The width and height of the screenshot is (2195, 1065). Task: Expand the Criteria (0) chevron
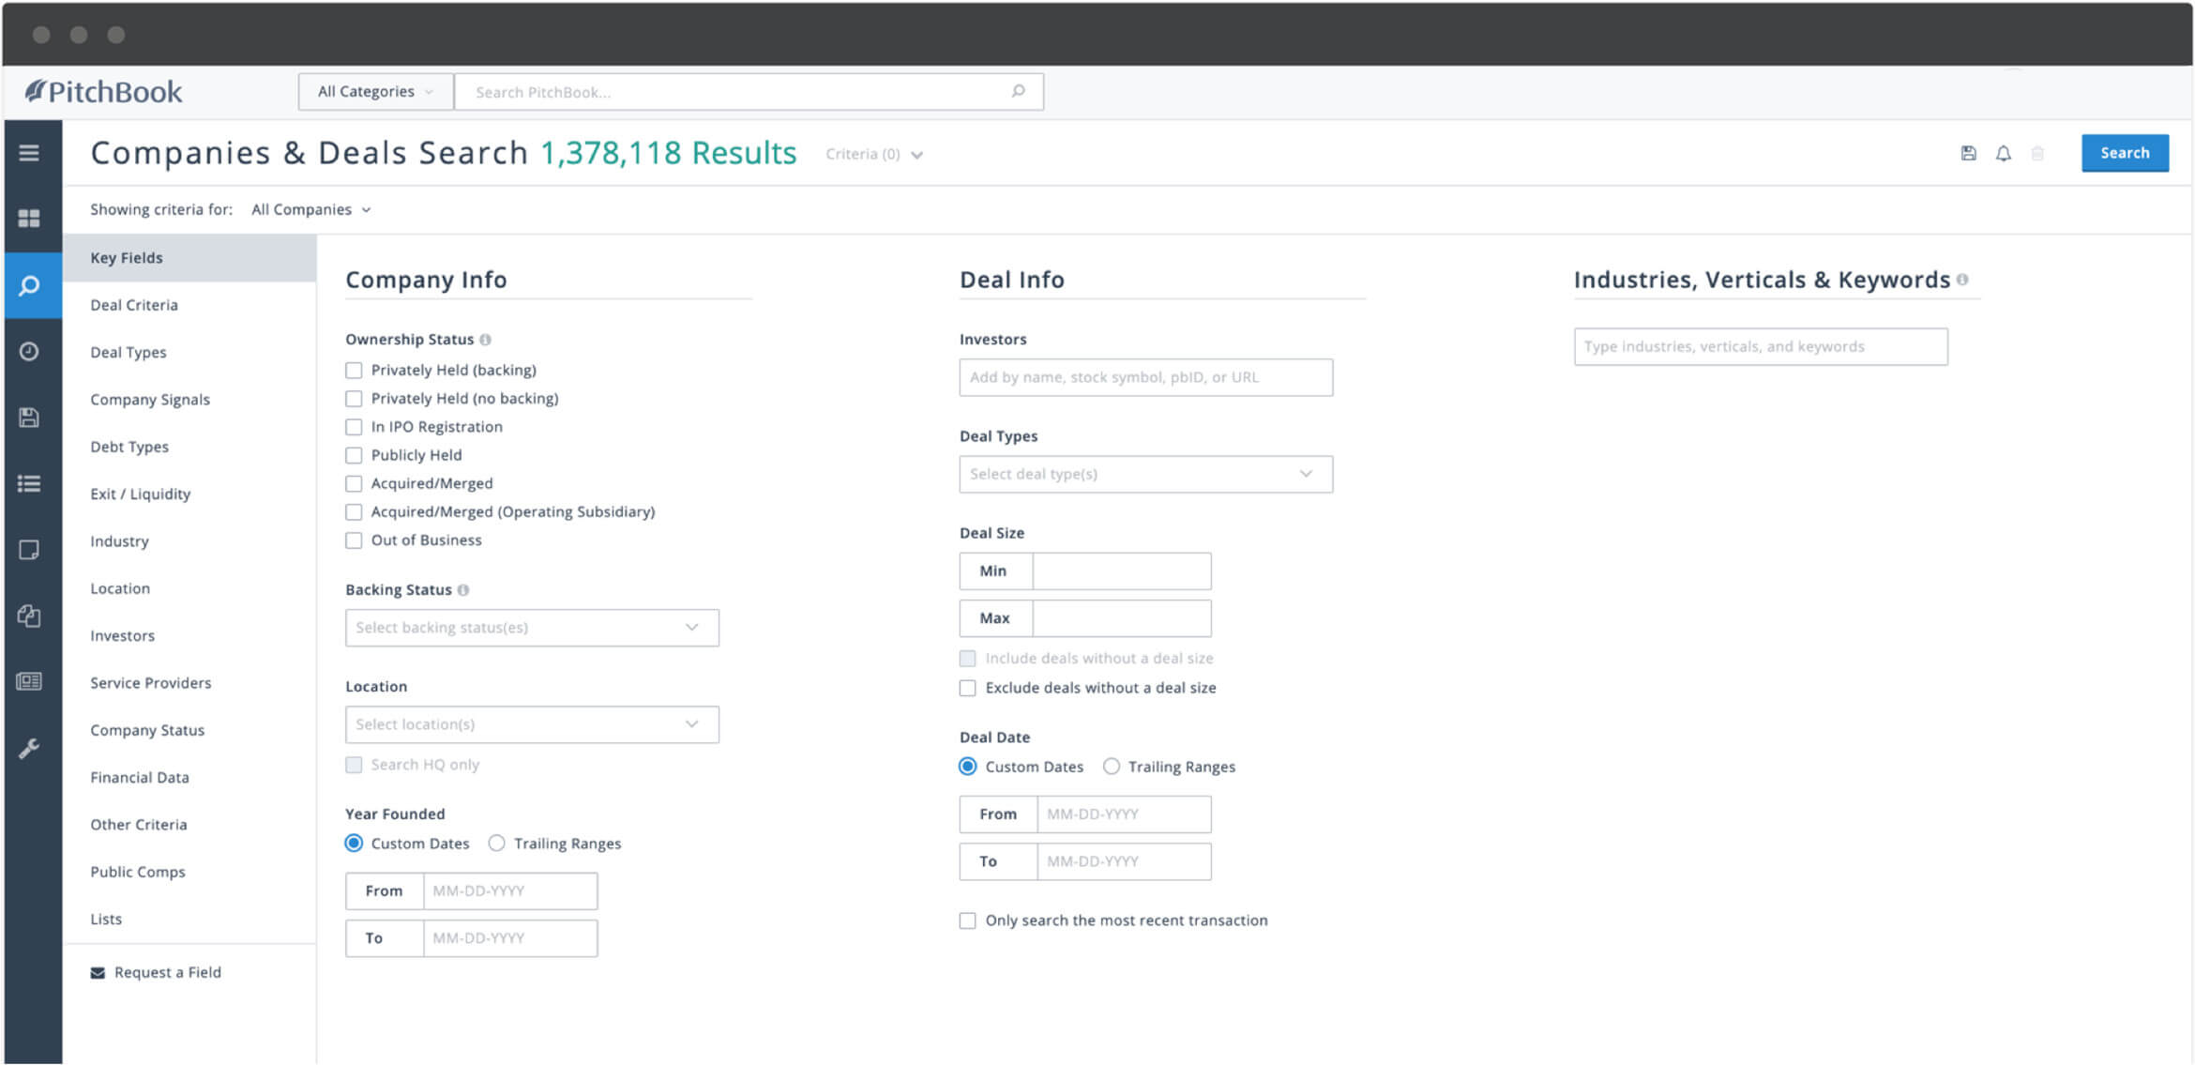[916, 155]
